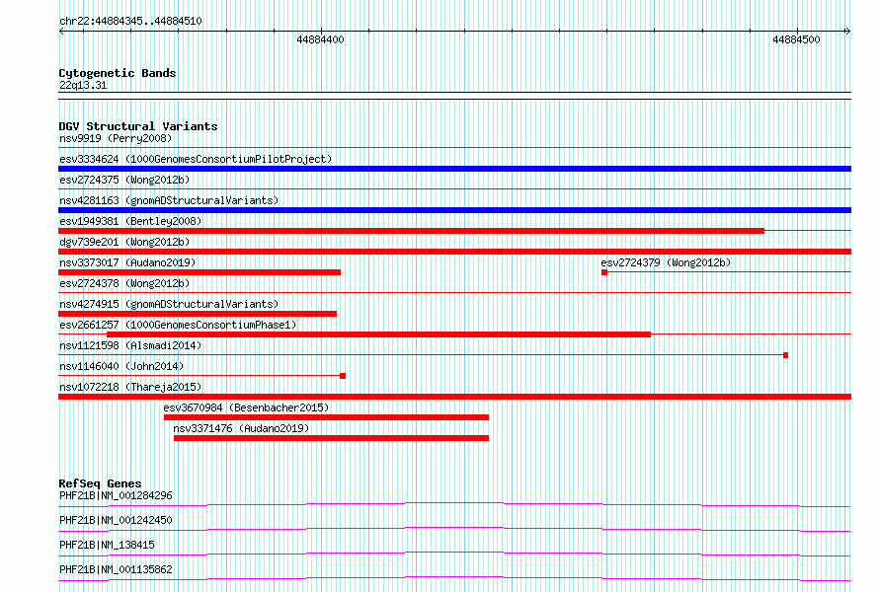Click the right arrow of the ruler
The width and height of the screenshot is (879, 592).
click(847, 32)
